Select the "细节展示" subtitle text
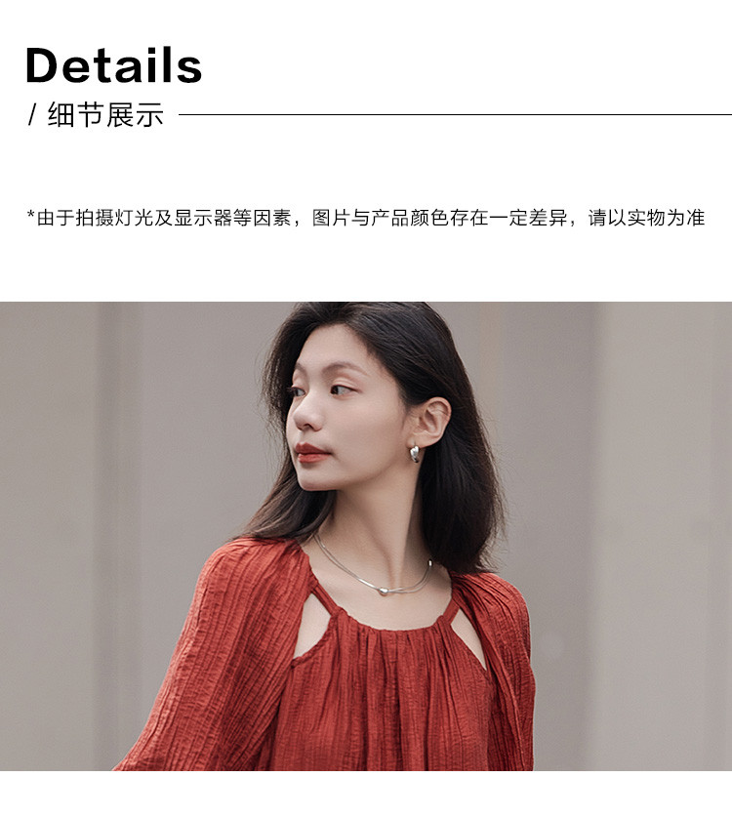732x818 pixels. [x=106, y=115]
